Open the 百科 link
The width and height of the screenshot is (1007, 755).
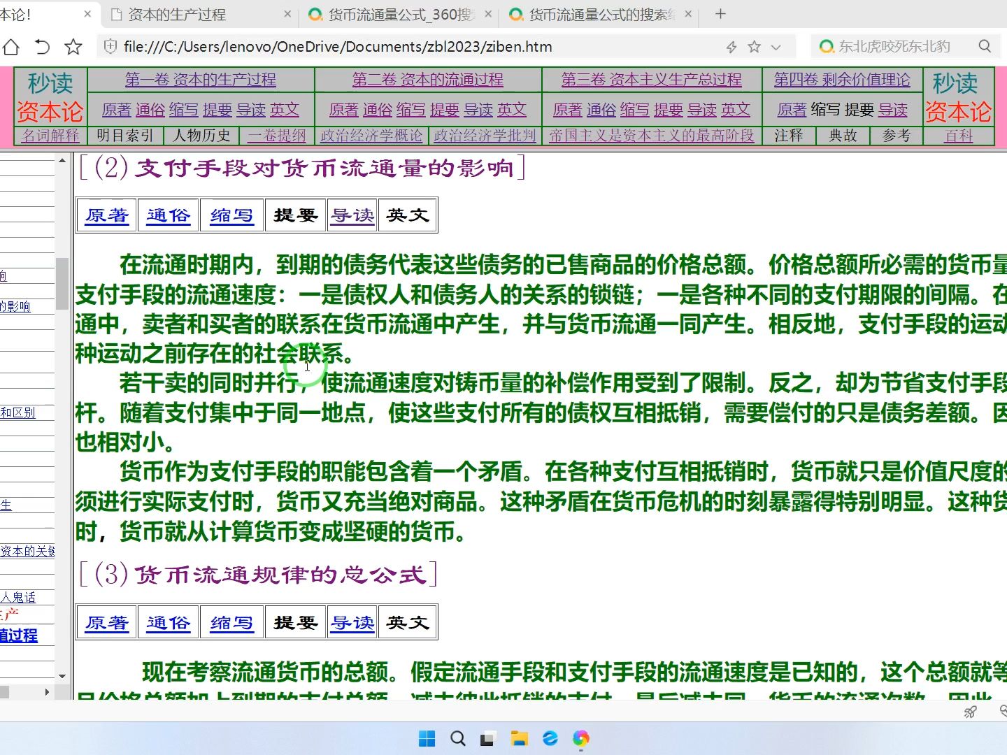point(959,136)
